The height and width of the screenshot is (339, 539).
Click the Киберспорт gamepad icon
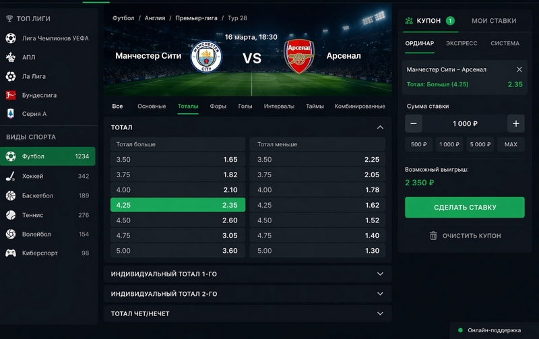[11, 253]
